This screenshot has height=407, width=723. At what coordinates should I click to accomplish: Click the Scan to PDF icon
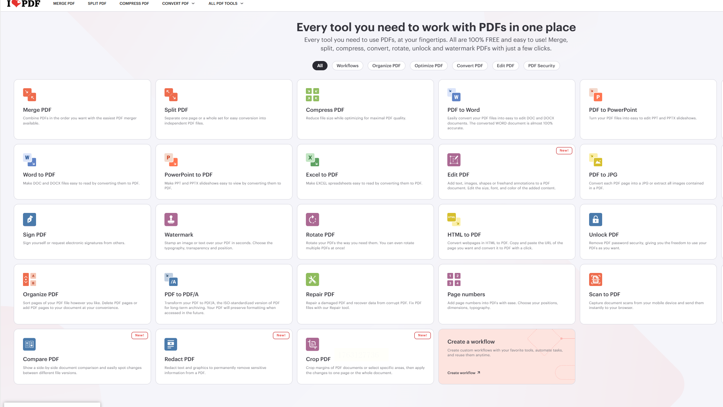coord(595,279)
